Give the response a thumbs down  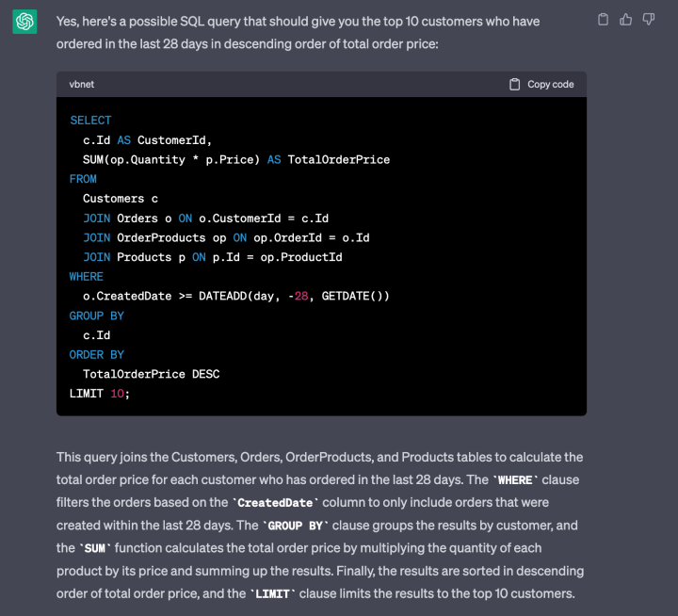click(649, 20)
